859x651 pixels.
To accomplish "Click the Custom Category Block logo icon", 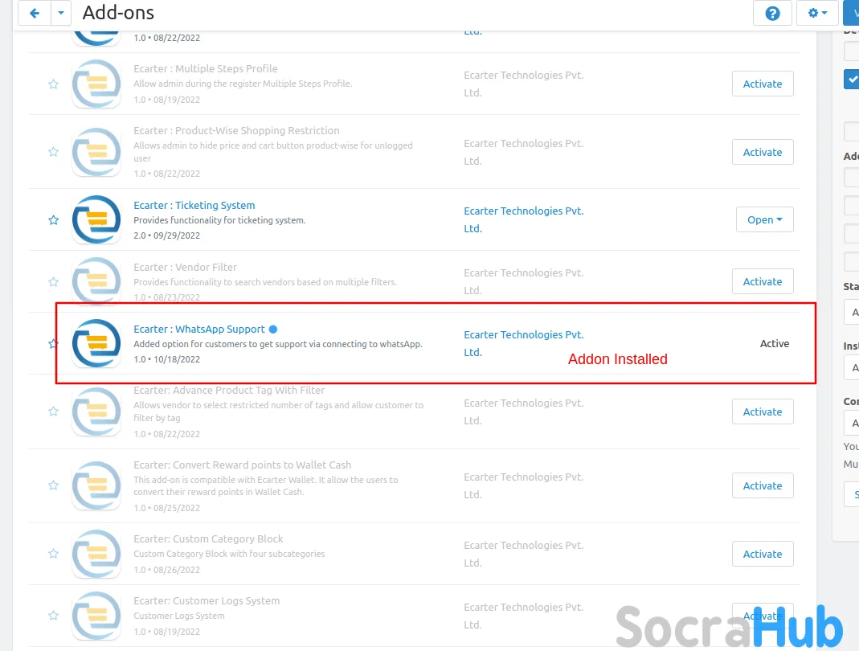I will coord(96,554).
